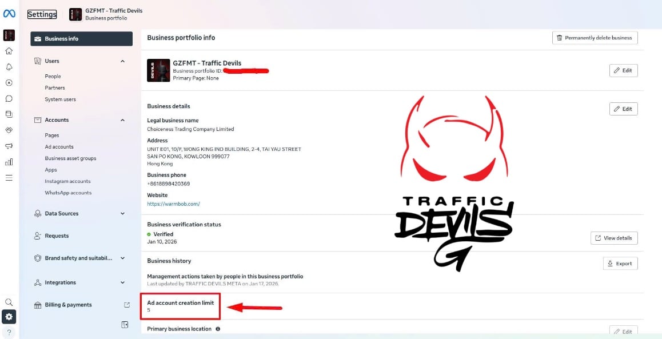Expand the Data Sources section
This screenshot has height=339, width=662.
[x=122, y=214]
